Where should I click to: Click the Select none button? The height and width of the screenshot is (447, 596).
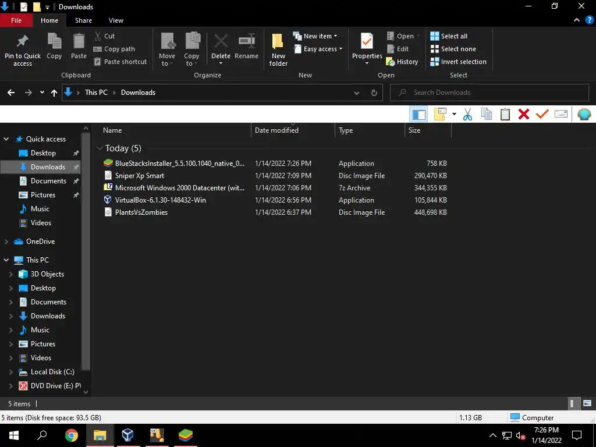453,49
